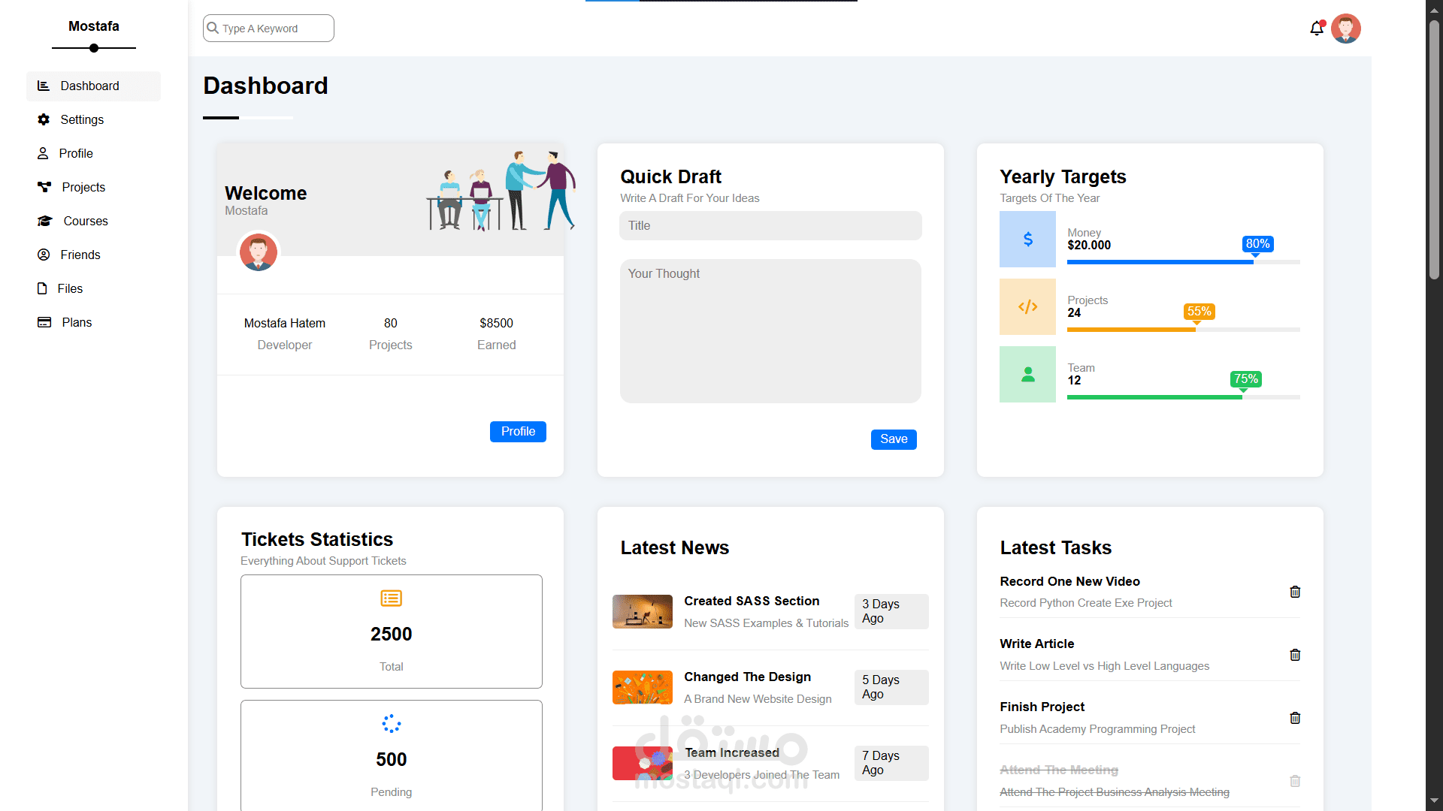The height and width of the screenshot is (811, 1443).
Task: Select the Profile menu entry in the sidebar
Action: pos(75,153)
